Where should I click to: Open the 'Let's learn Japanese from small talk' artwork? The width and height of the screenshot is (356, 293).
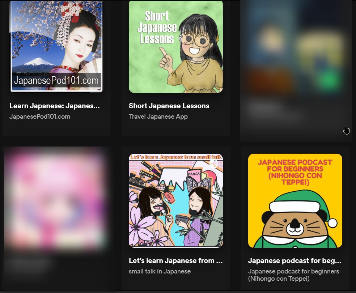[176, 201]
